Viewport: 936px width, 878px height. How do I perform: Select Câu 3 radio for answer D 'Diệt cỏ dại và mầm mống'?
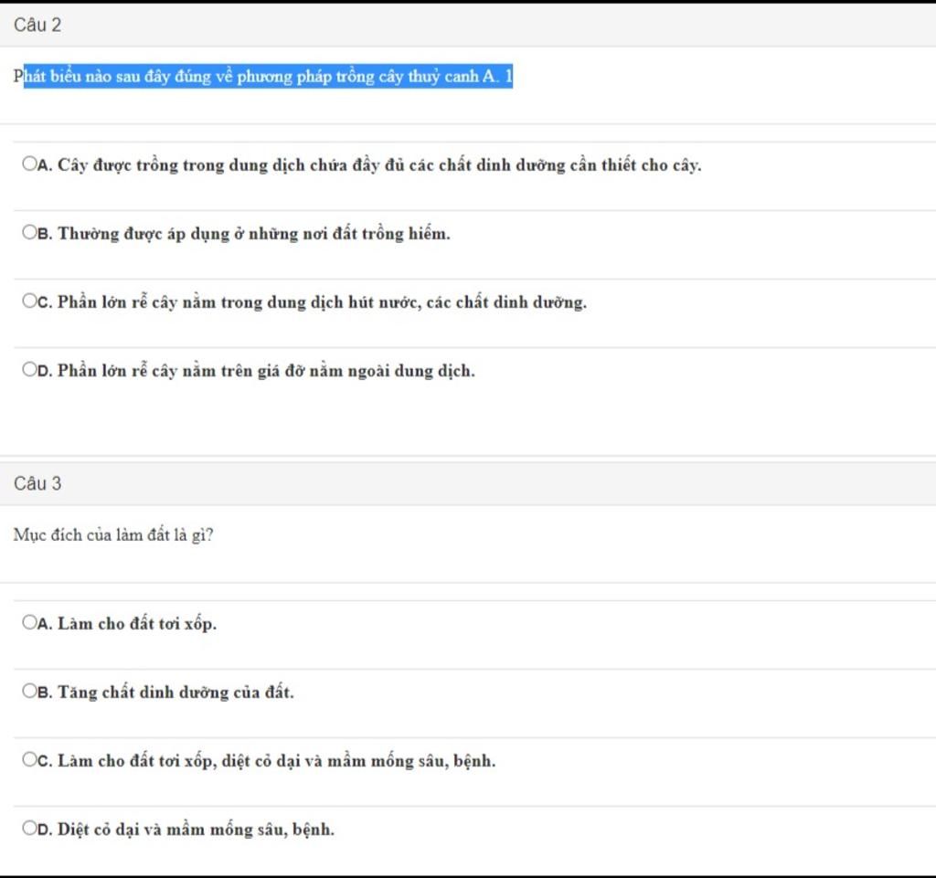(29, 828)
